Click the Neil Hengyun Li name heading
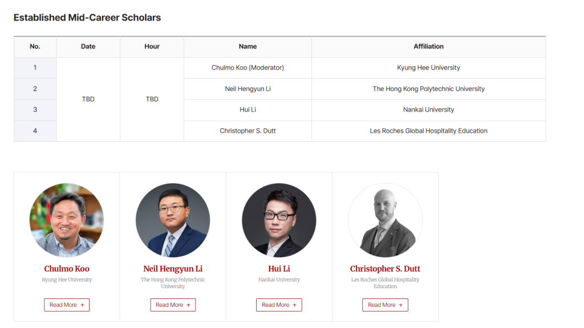 (173, 269)
